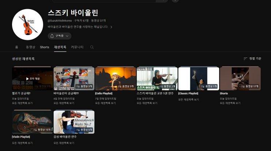Open the [Classic Playlist] dancer thumbnail
271x151 pixels.
coord(198,79)
